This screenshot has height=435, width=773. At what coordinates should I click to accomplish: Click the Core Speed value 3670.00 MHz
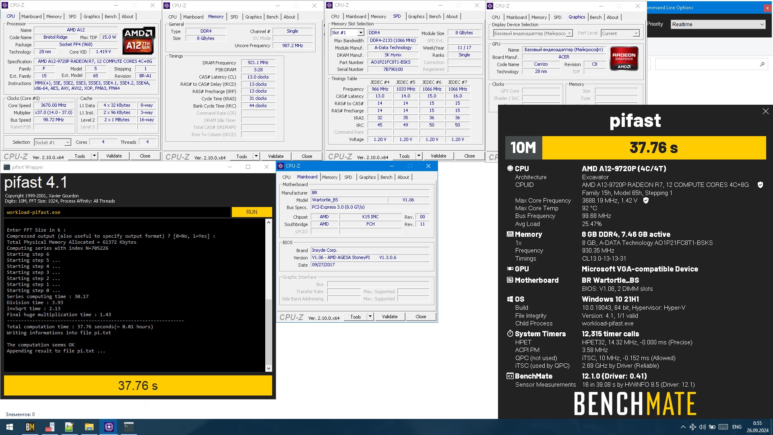point(54,105)
